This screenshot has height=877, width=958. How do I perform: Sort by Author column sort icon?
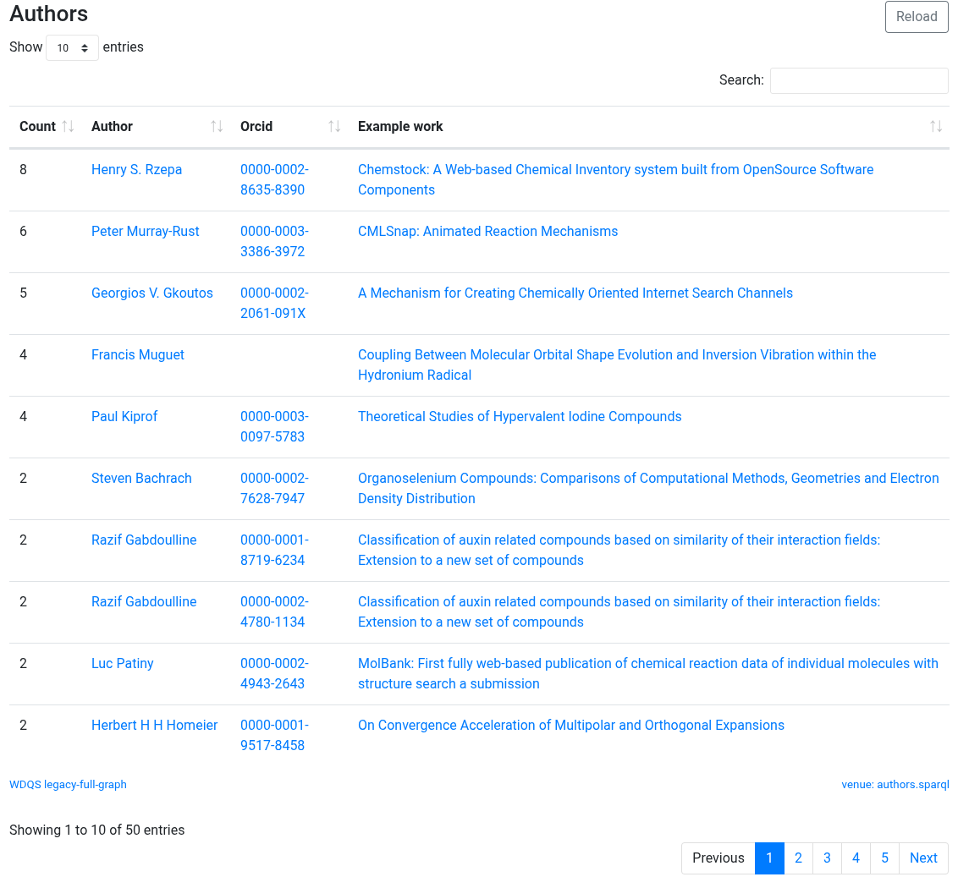(217, 126)
